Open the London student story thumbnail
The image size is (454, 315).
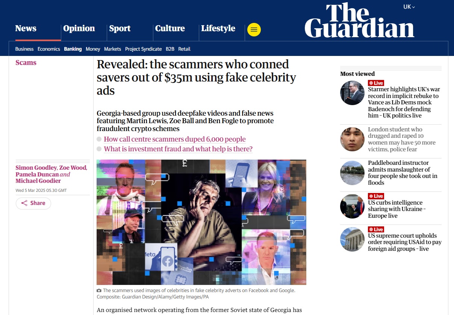[352, 139]
